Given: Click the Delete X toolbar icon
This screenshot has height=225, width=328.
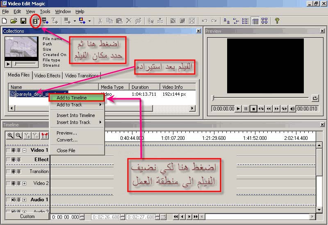Looking at the screenshot, I should click(x=129, y=21).
